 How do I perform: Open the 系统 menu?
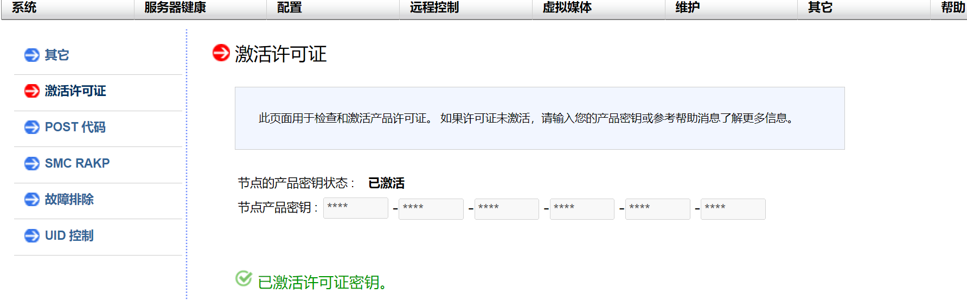coord(24,8)
